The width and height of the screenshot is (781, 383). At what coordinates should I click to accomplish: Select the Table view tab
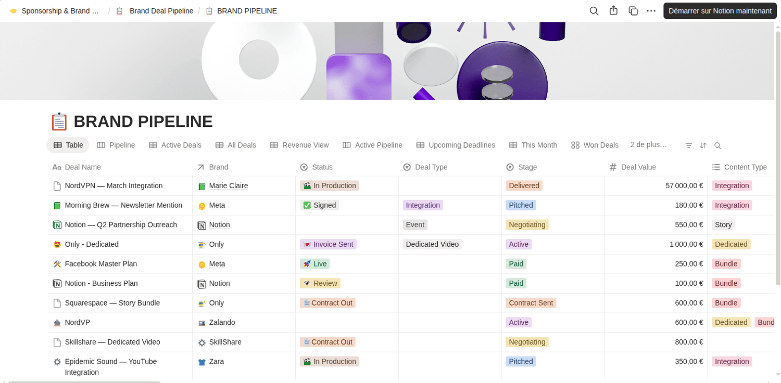click(68, 145)
